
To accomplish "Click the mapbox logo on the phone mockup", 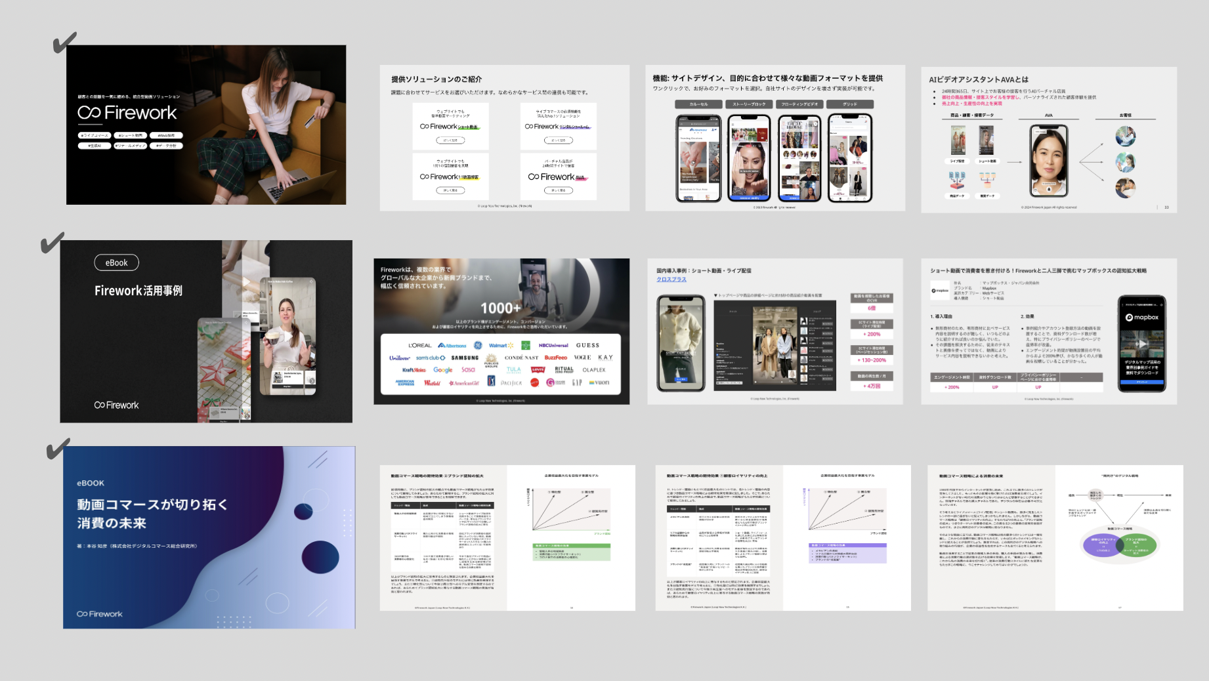I will coord(1142,318).
